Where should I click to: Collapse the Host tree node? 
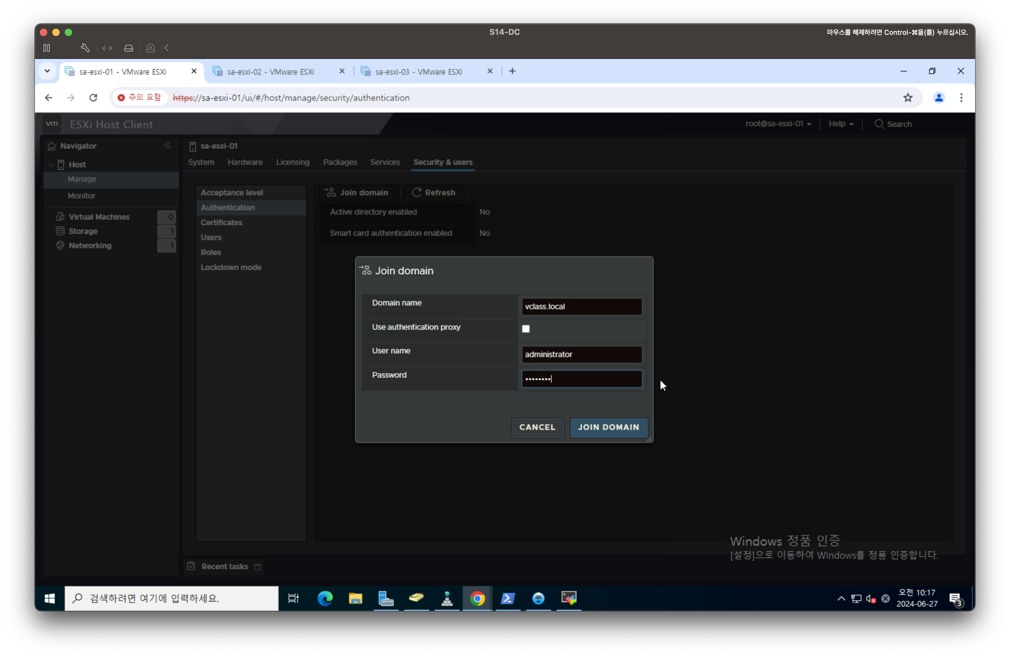(x=51, y=165)
